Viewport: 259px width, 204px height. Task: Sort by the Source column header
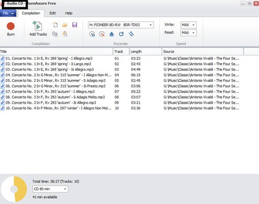coord(203,52)
